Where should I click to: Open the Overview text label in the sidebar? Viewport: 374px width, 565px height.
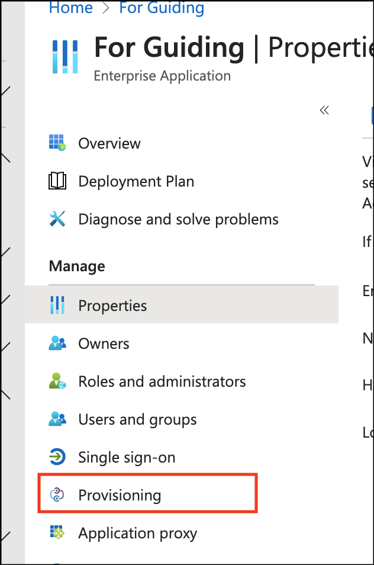[x=109, y=143]
